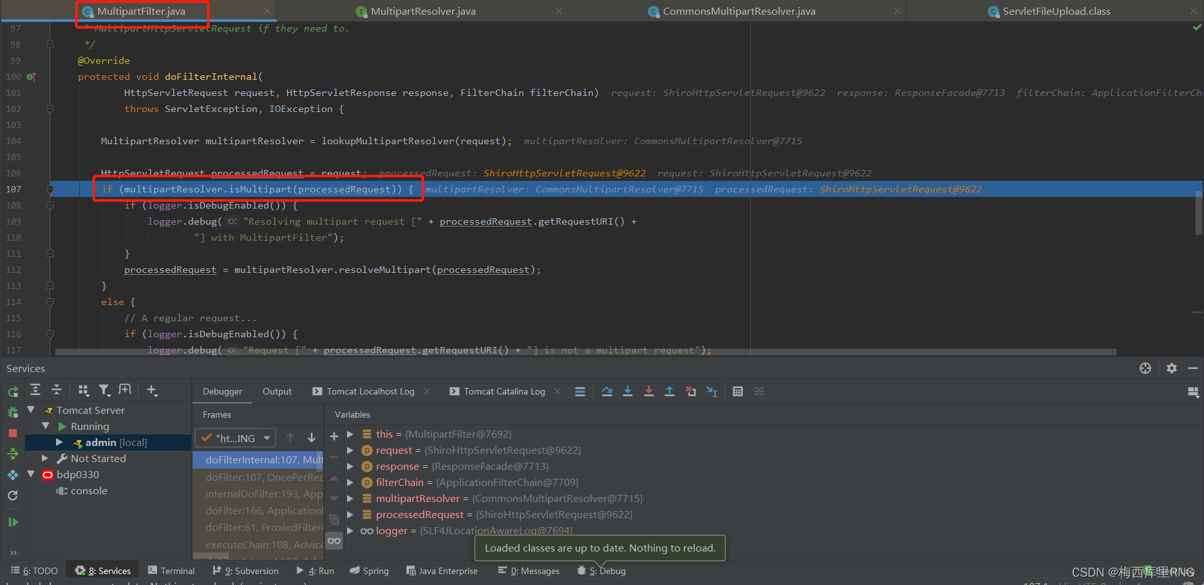Open the Filter services icon
Image resolution: width=1204 pixels, height=585 pixels.
pos(104,389)
